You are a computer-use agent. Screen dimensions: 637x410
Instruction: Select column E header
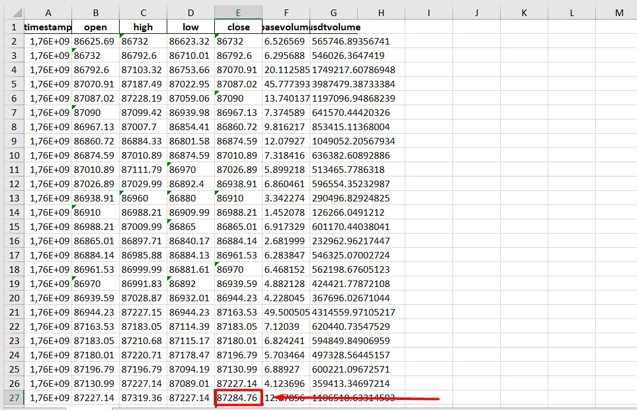click(x=238, y=12)
